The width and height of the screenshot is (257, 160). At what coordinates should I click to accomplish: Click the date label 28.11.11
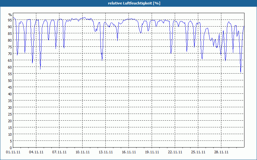(221, 152)
